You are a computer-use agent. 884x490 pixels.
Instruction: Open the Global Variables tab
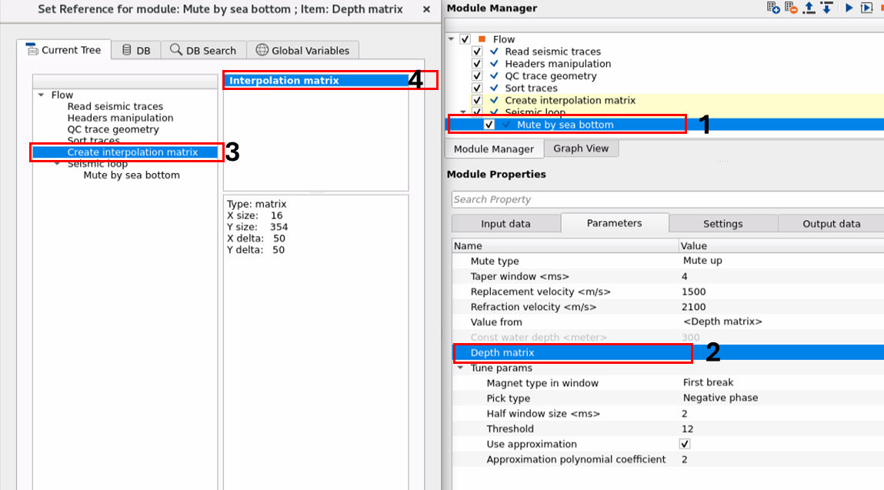(302, 50)
